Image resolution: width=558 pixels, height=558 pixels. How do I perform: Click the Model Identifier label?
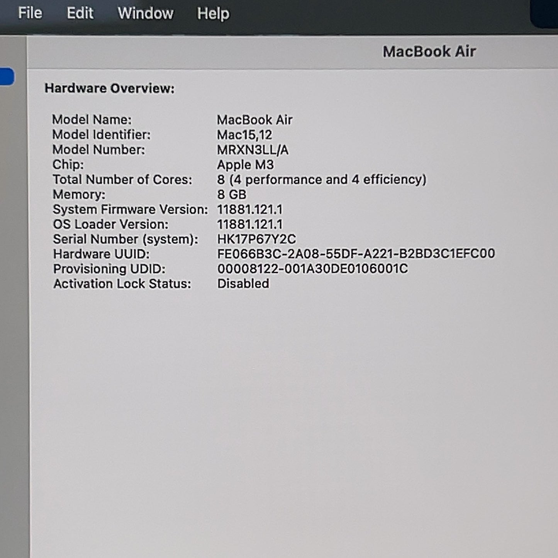(102, 135)
